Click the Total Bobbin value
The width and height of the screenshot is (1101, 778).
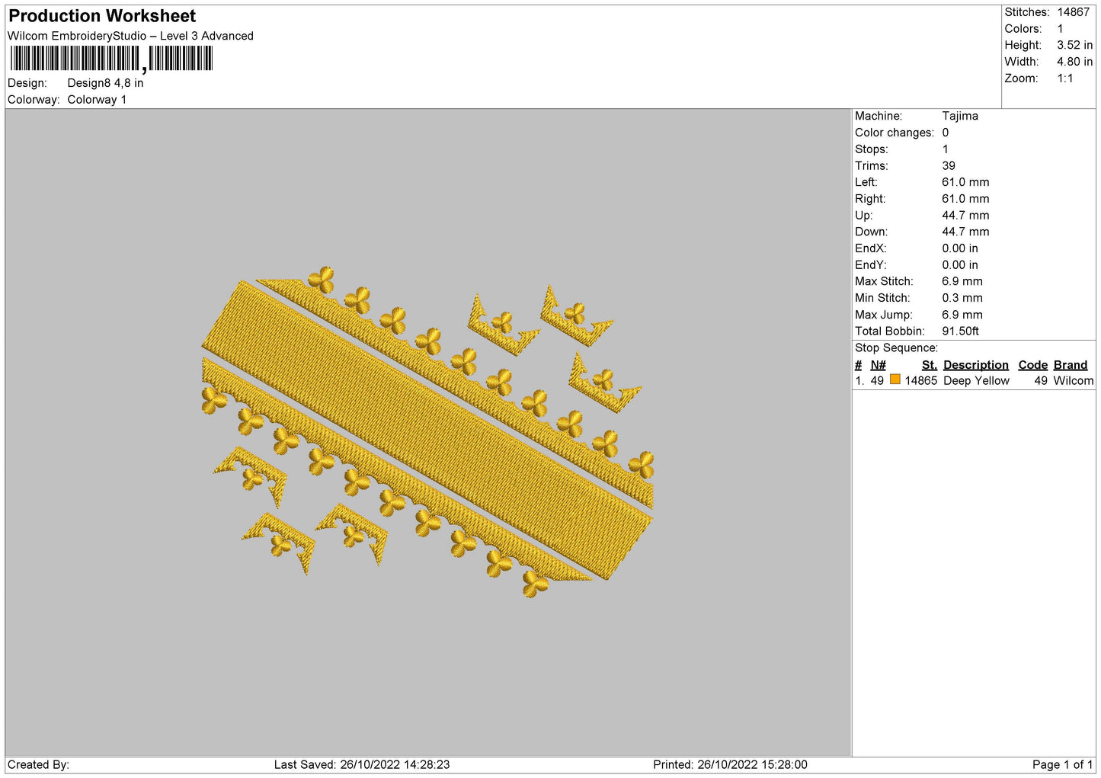960,331
